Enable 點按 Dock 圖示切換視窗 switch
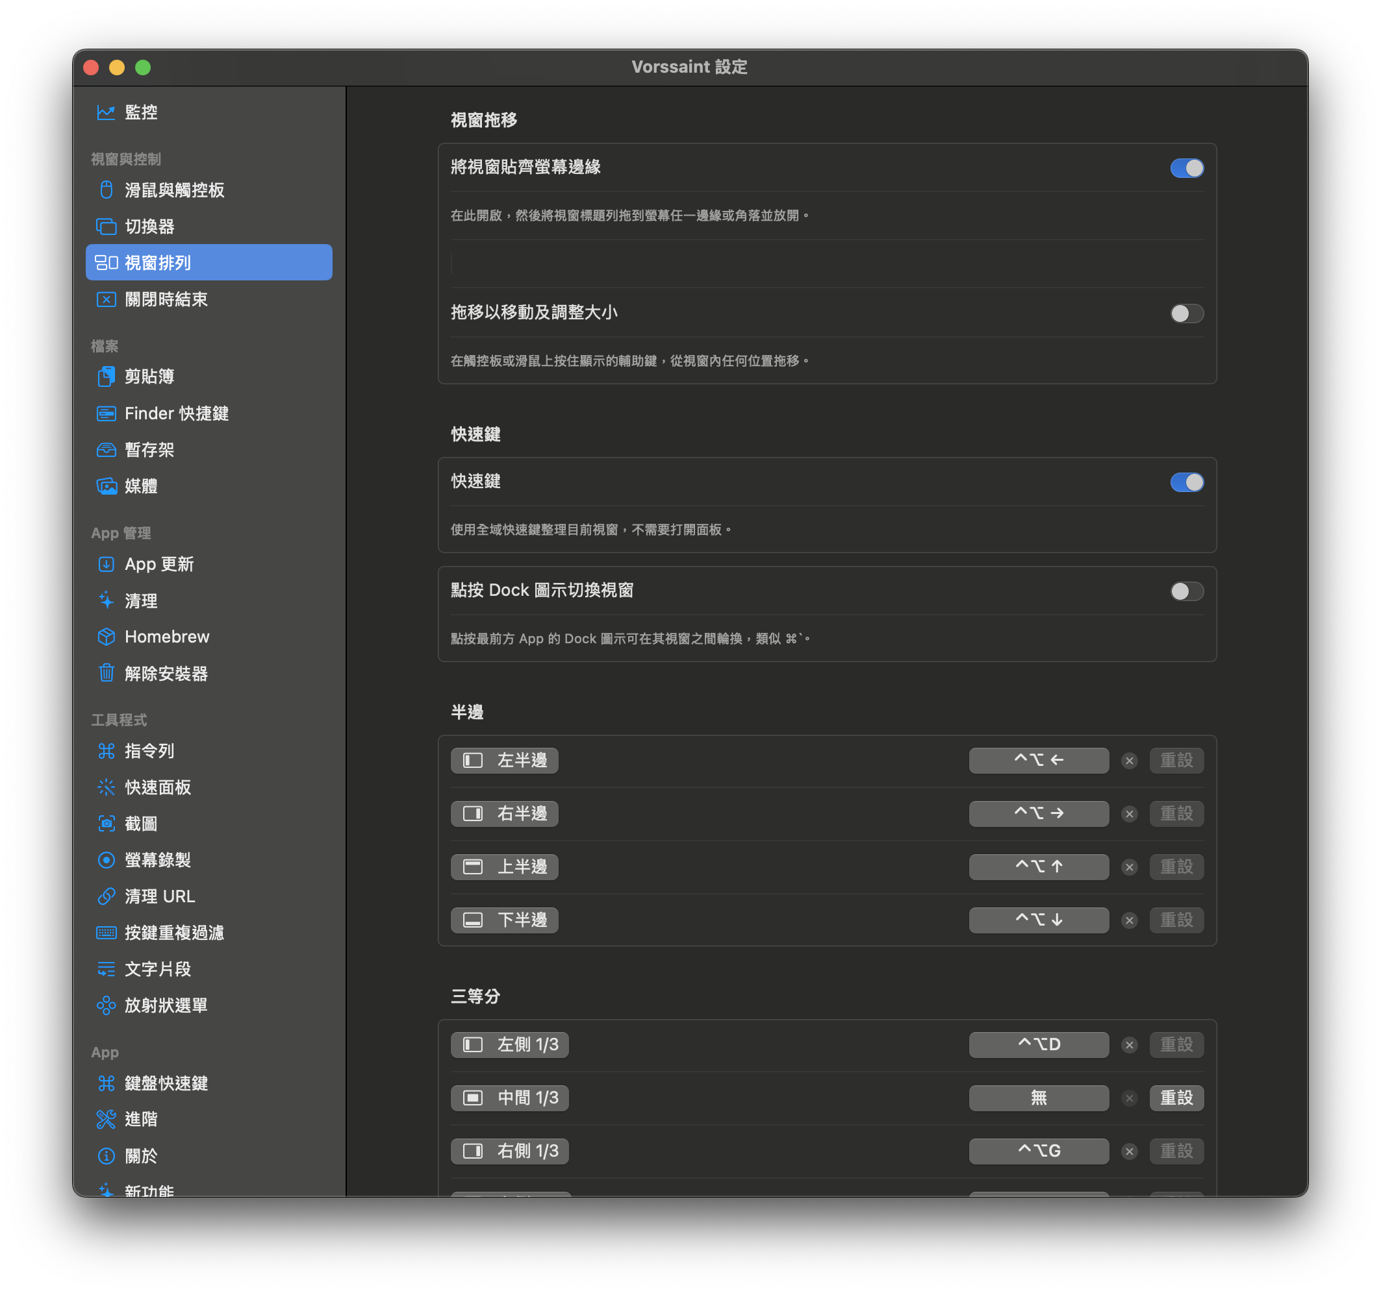This screenshot has height=1293, width=1381. tap(1187, 591)
